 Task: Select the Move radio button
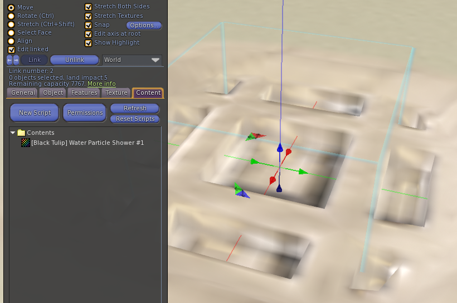[x=11, y=8]
